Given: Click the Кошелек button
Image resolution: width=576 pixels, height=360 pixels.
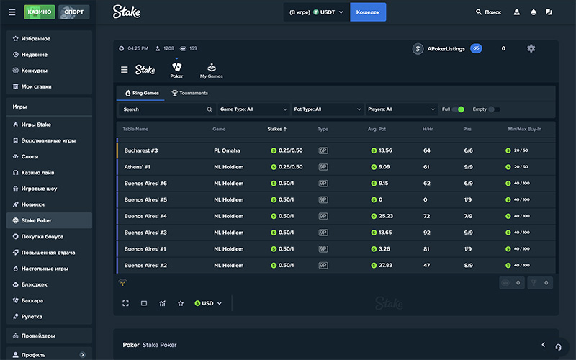Looking at the screenshot, I should 368,12.
